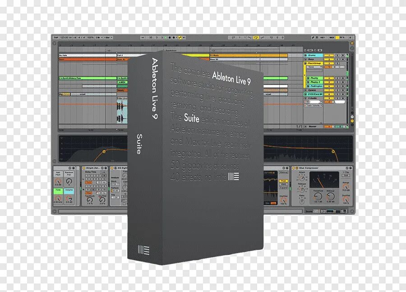Screen dimensions: 406x292
Task: Toggle the Follow button in the transport
Action: [143, 37]
